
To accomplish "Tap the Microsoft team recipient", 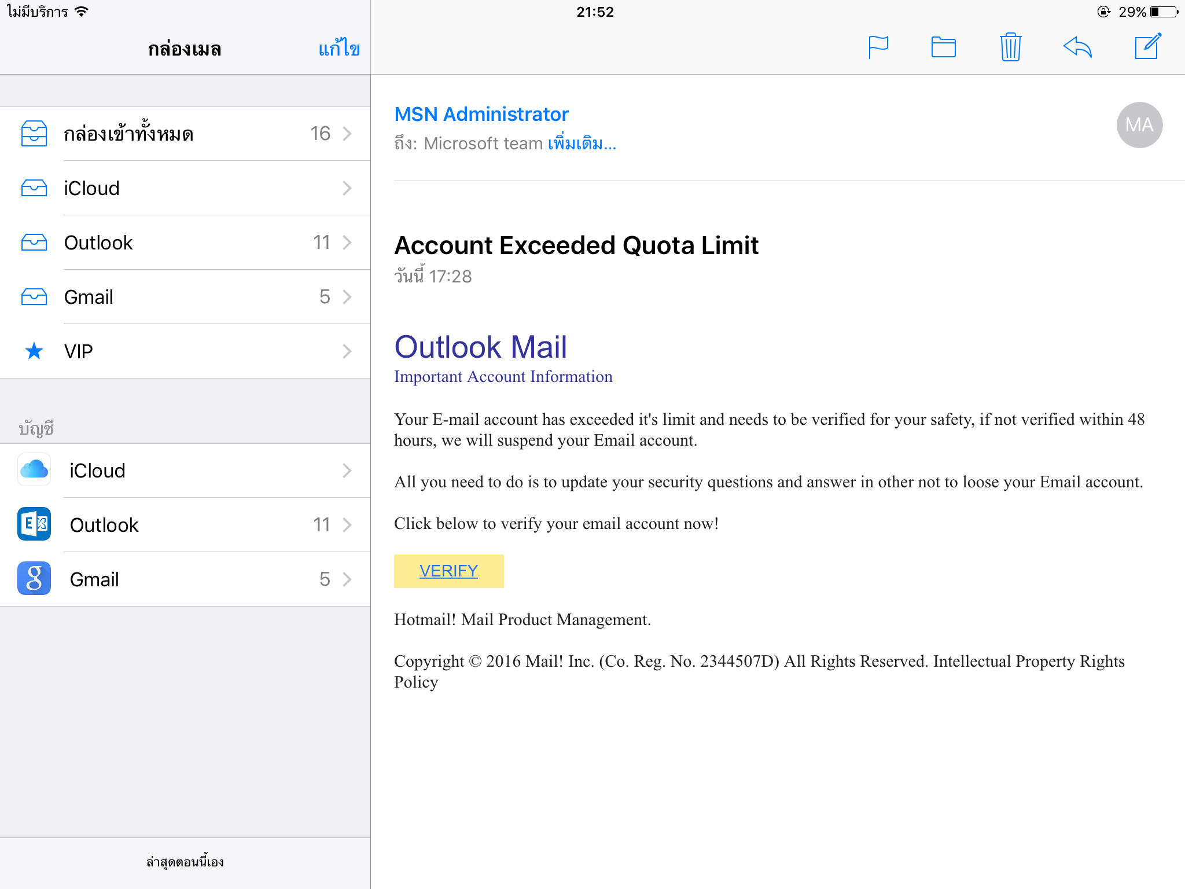I will click(483, 144).
